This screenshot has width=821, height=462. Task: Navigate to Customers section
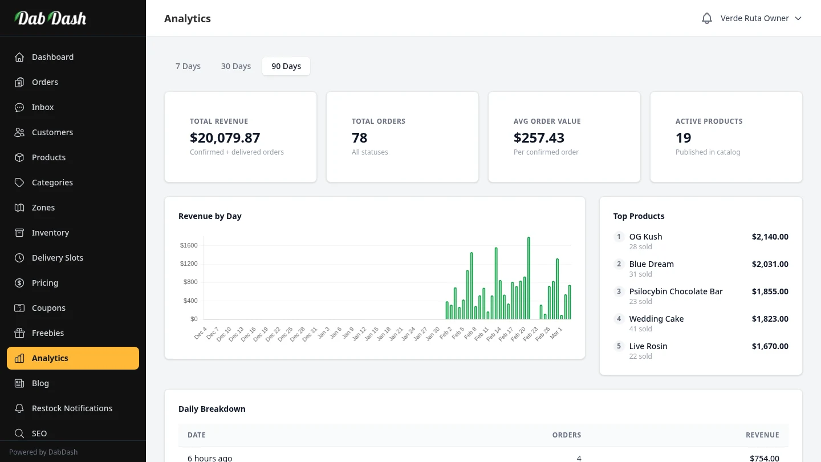52,132
